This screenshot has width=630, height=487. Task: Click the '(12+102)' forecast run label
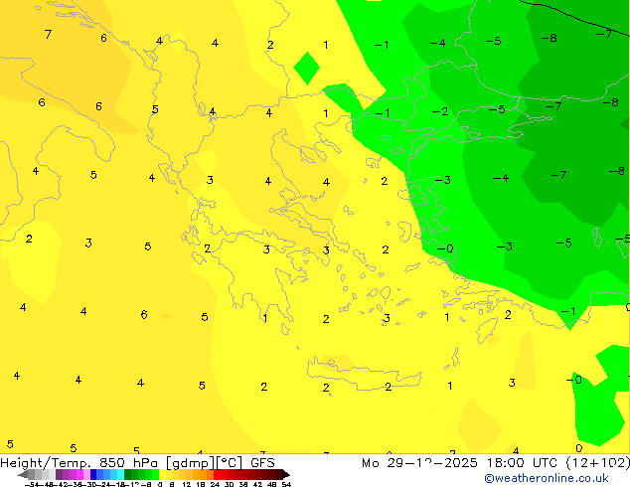pos(598,463)
